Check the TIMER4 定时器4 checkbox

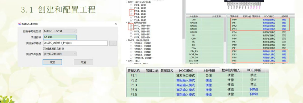pos(131,55)
